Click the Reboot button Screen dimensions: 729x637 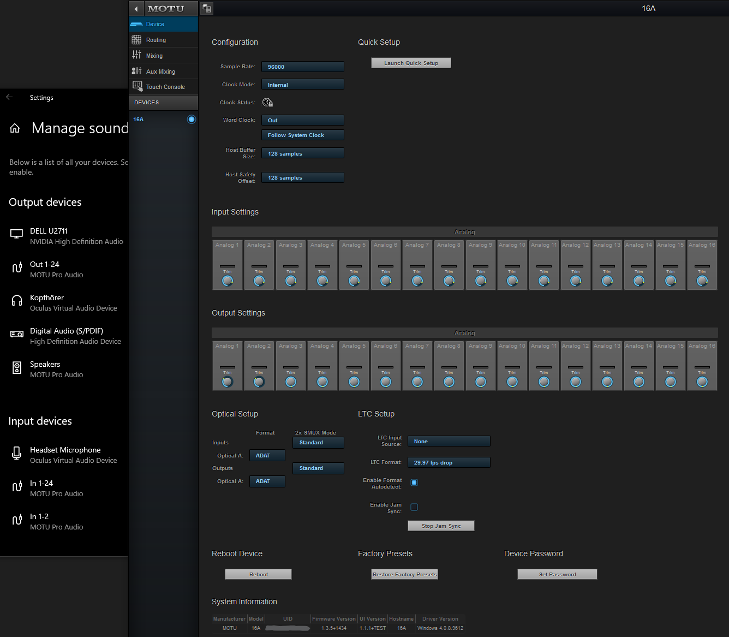click(258, 574)
